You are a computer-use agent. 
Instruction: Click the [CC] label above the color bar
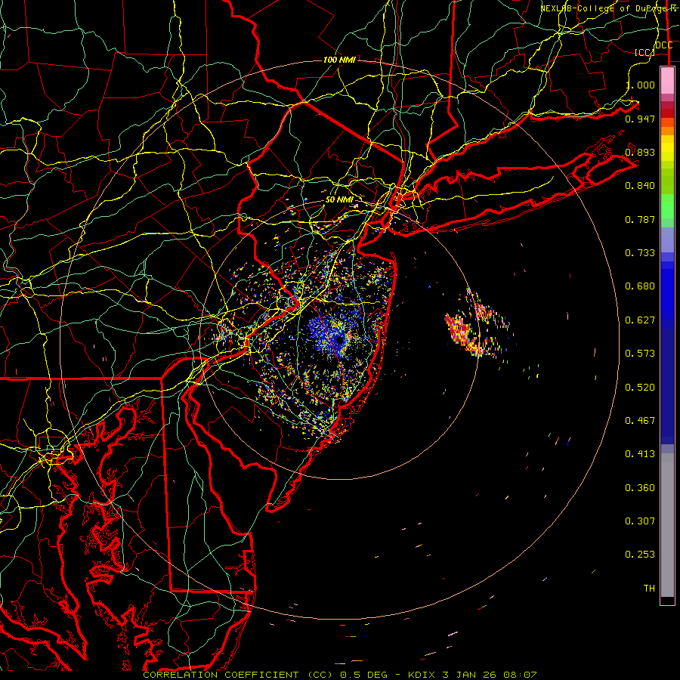tap(644, 52)
